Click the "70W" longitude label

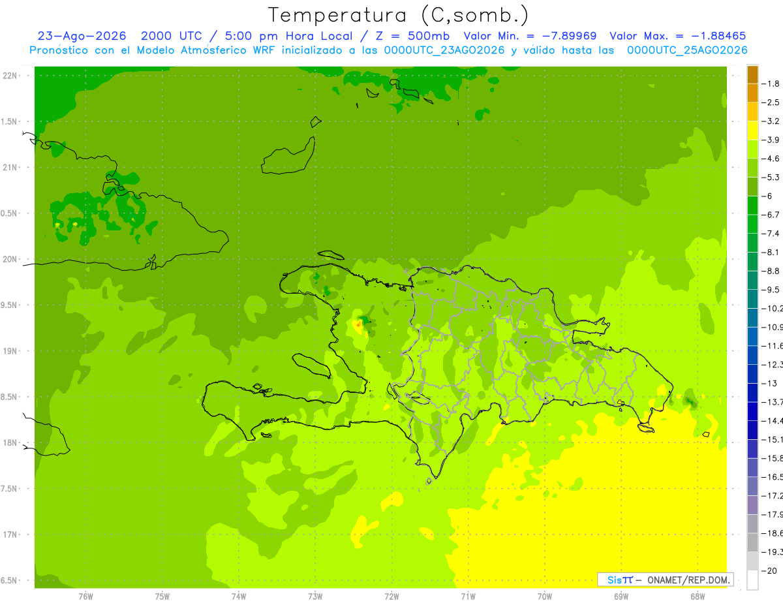tap(545, 597)
